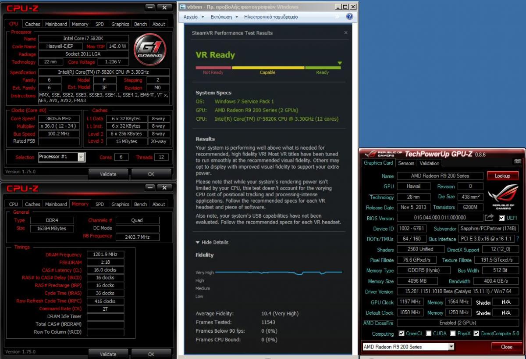Open the Validation tab in GPU-Z

tap(430, 163)
